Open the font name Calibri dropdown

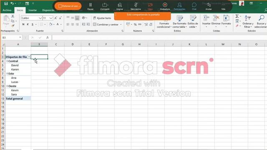(x=40, y=18)
